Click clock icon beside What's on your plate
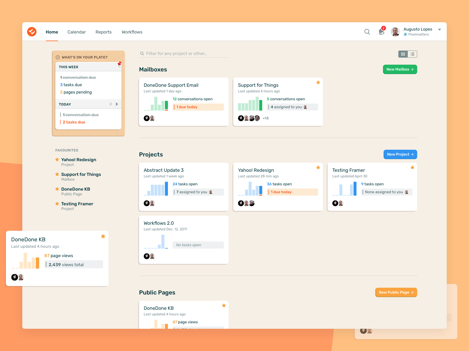 (58, 57)
